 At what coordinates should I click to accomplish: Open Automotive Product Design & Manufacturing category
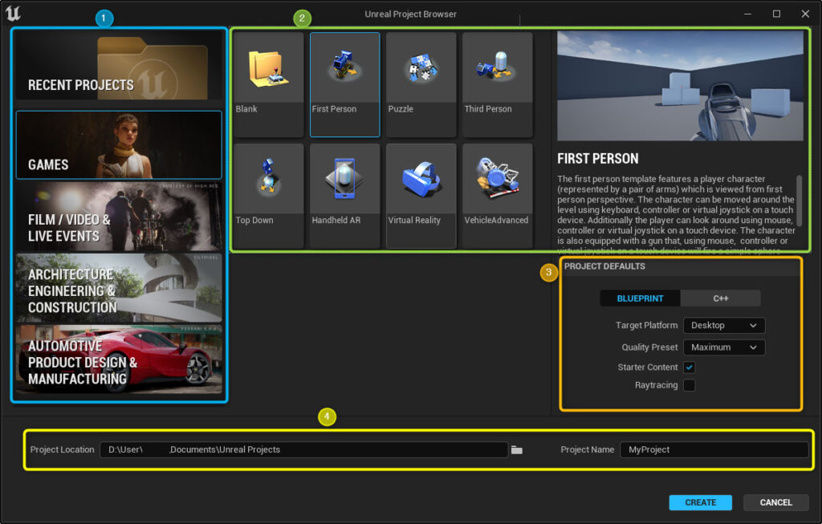pyautogui.click(x=119, y=359)
